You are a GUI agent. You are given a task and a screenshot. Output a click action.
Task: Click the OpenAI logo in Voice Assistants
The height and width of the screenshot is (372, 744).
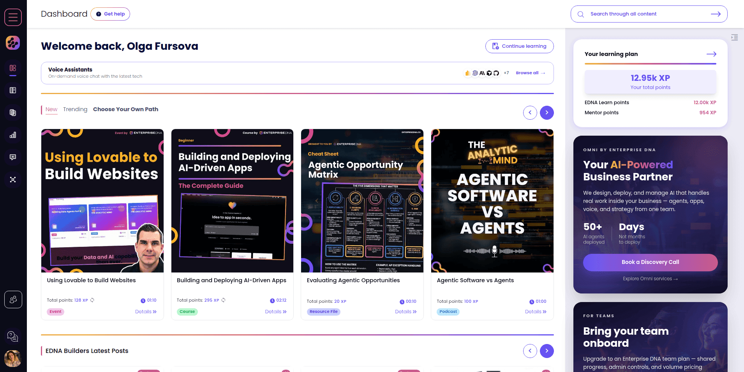[475, 73]
